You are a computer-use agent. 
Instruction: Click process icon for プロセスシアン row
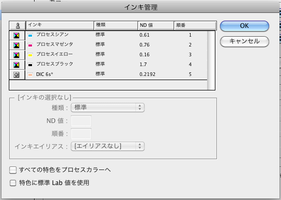[x=17, y=36]
